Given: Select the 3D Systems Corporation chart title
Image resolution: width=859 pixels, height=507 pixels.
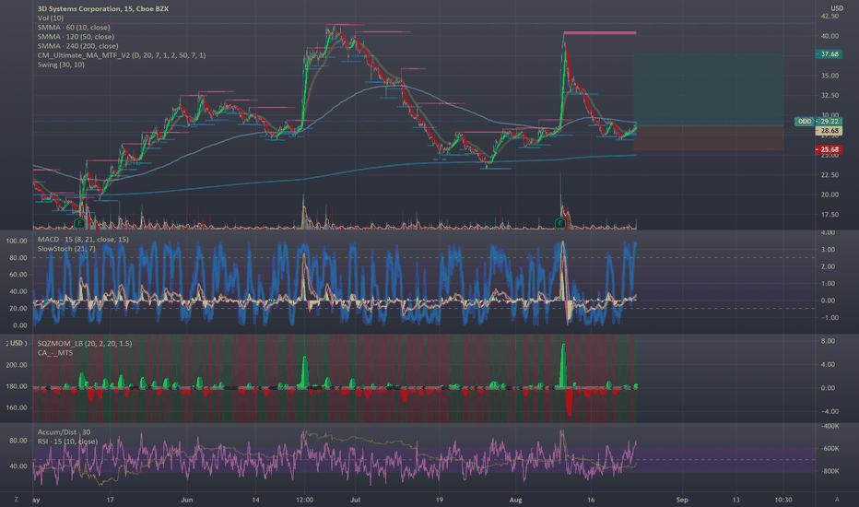Looking at the screenshot, I should click(103, 9).
